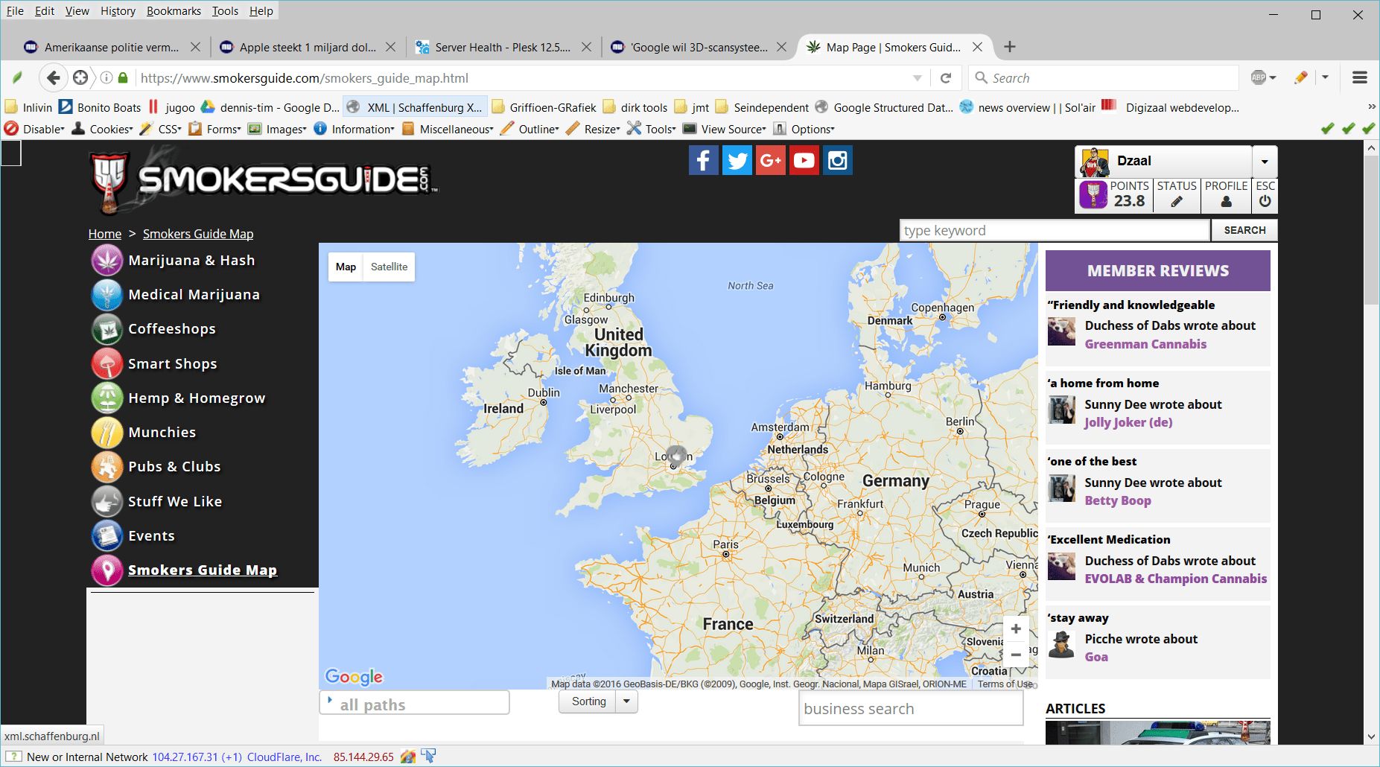
Task: Open the Bonito Boats bookmark
Action: pos(101,107)
